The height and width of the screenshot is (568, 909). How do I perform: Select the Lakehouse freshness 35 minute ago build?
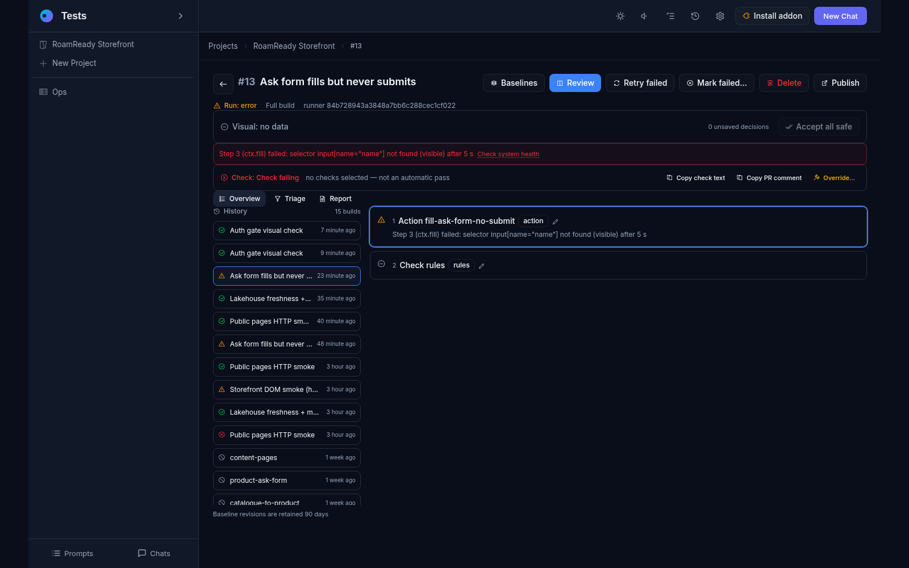tap(287, 299)
